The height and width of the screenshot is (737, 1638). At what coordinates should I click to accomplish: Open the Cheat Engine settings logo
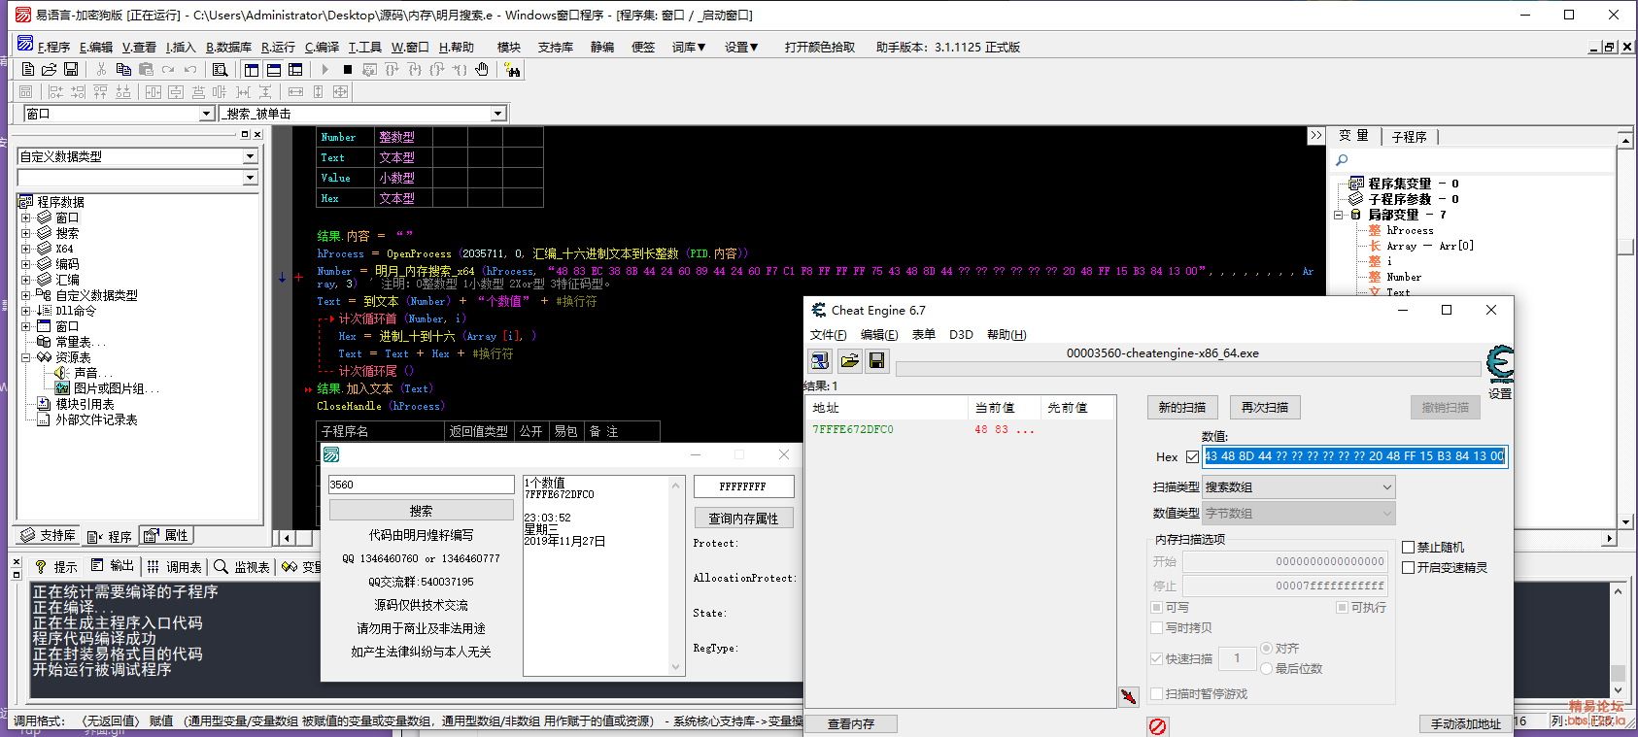tap(1500, 364)
